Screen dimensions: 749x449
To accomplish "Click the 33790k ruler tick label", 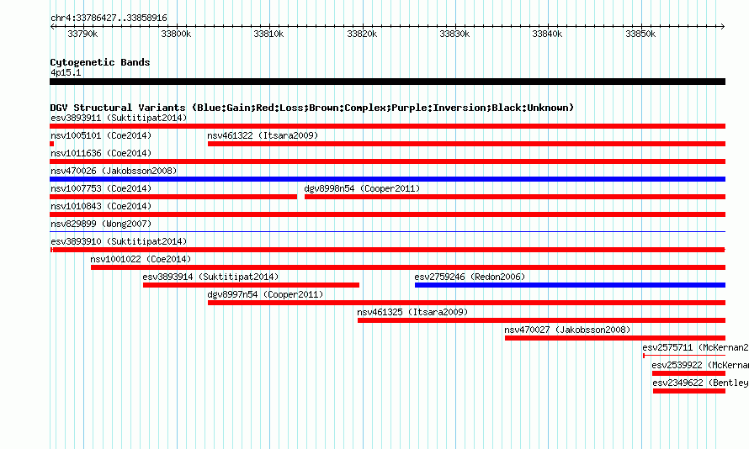I will click(82, 34).
